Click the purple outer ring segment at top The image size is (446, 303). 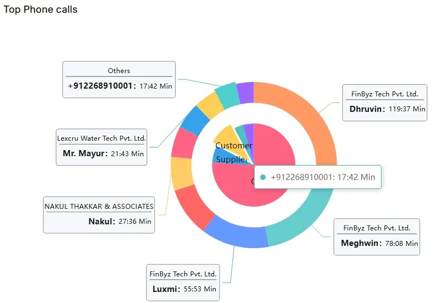tap(246, 93)
